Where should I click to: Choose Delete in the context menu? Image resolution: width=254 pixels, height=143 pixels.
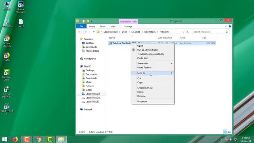(x=153, y=92)
